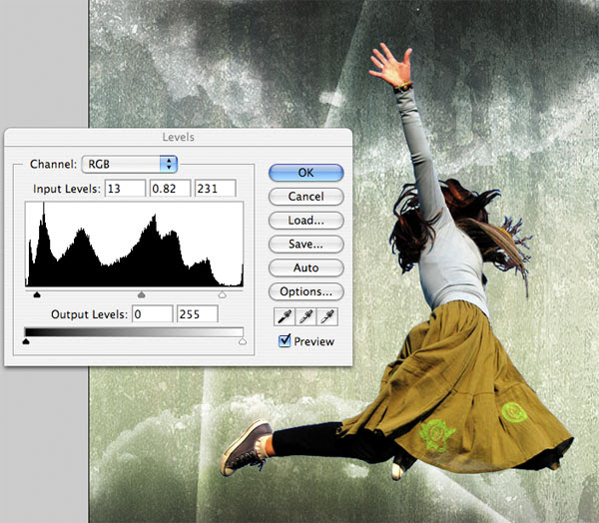Screen dimensions: 599x523
Task: Open the Channel RGB dropdown
Action: (130, 165)
